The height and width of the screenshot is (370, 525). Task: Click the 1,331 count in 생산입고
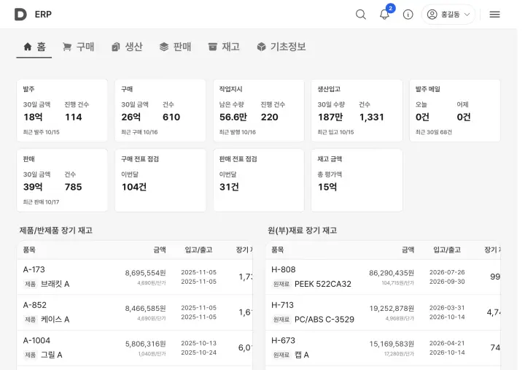(x=372, y=117)
